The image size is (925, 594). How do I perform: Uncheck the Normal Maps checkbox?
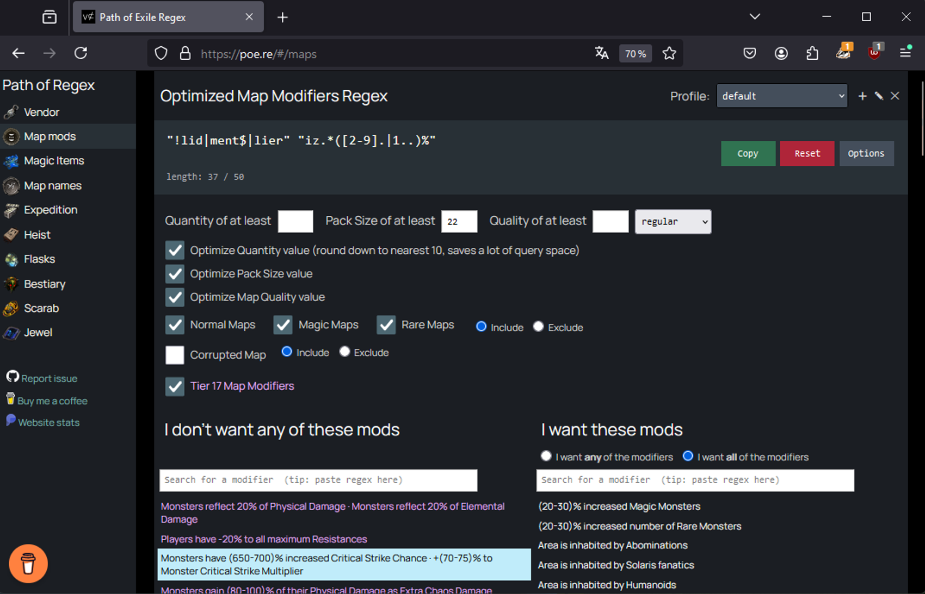tap(175, 325)
